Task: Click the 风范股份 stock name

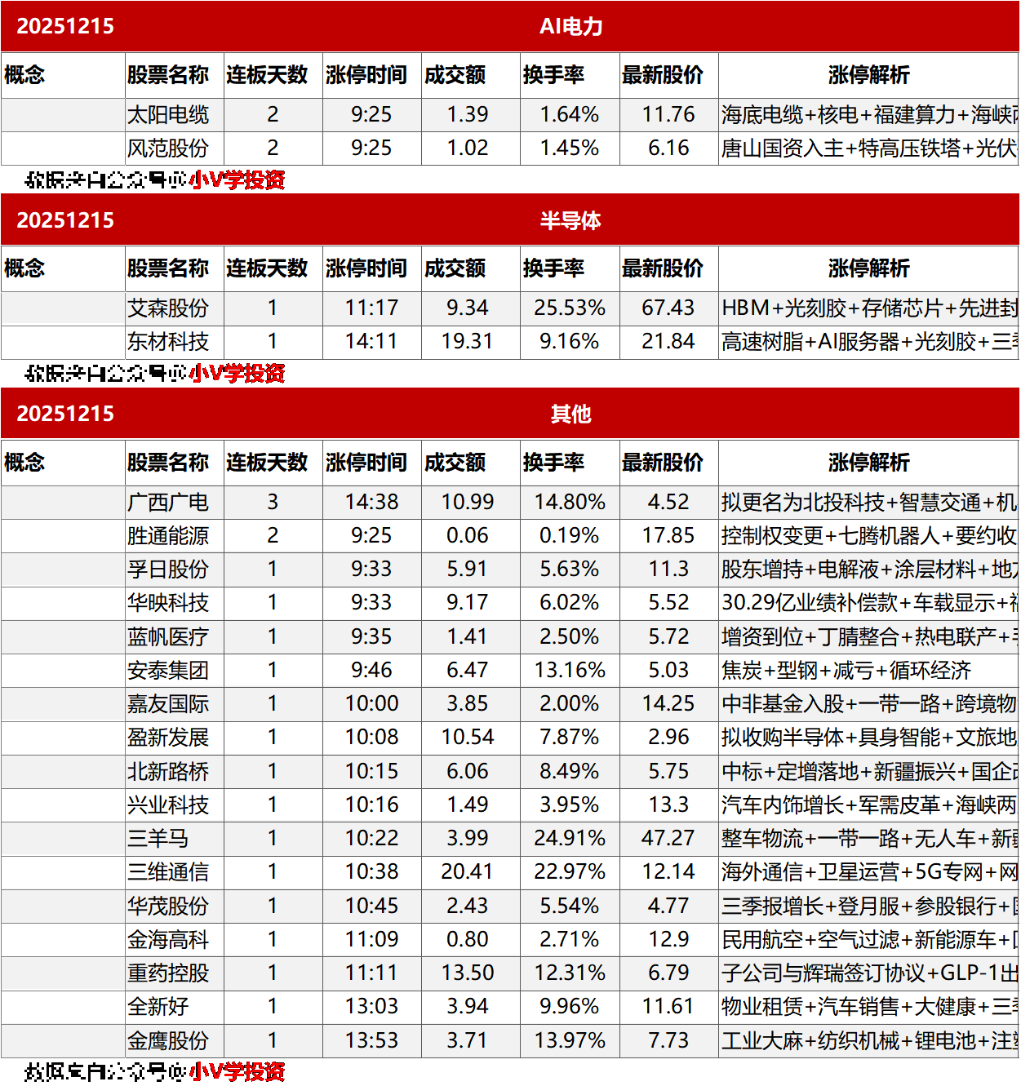Action: click(x=169, y=148)
